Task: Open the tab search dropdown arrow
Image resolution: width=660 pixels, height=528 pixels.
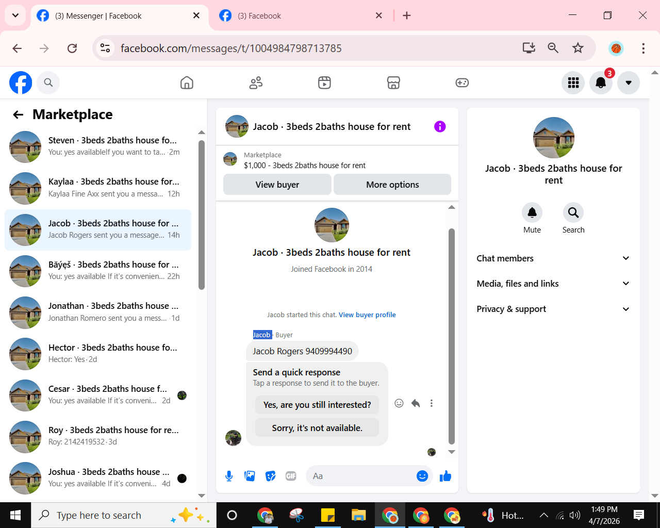Action: tap(15, 15)
